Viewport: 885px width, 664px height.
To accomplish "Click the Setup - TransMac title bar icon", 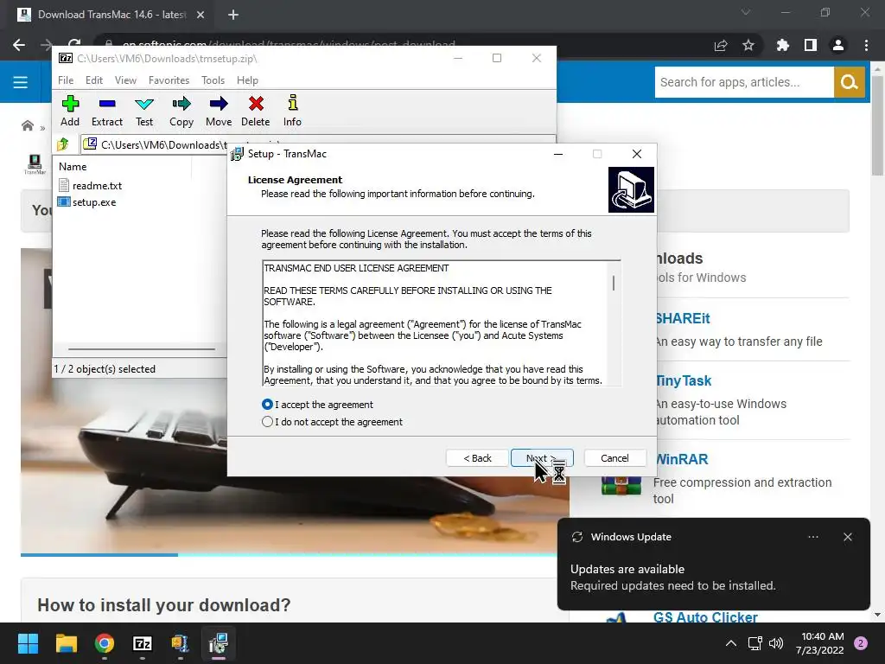I will tap(237, 154).
